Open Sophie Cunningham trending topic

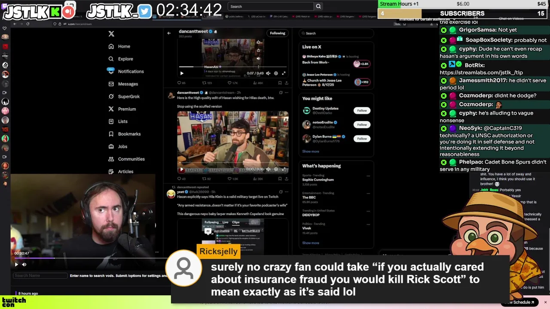(x=318, y=180)
